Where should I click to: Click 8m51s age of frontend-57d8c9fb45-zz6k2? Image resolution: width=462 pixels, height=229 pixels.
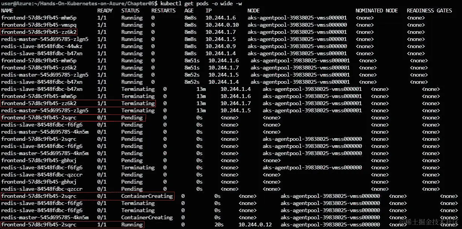[192, 68]
